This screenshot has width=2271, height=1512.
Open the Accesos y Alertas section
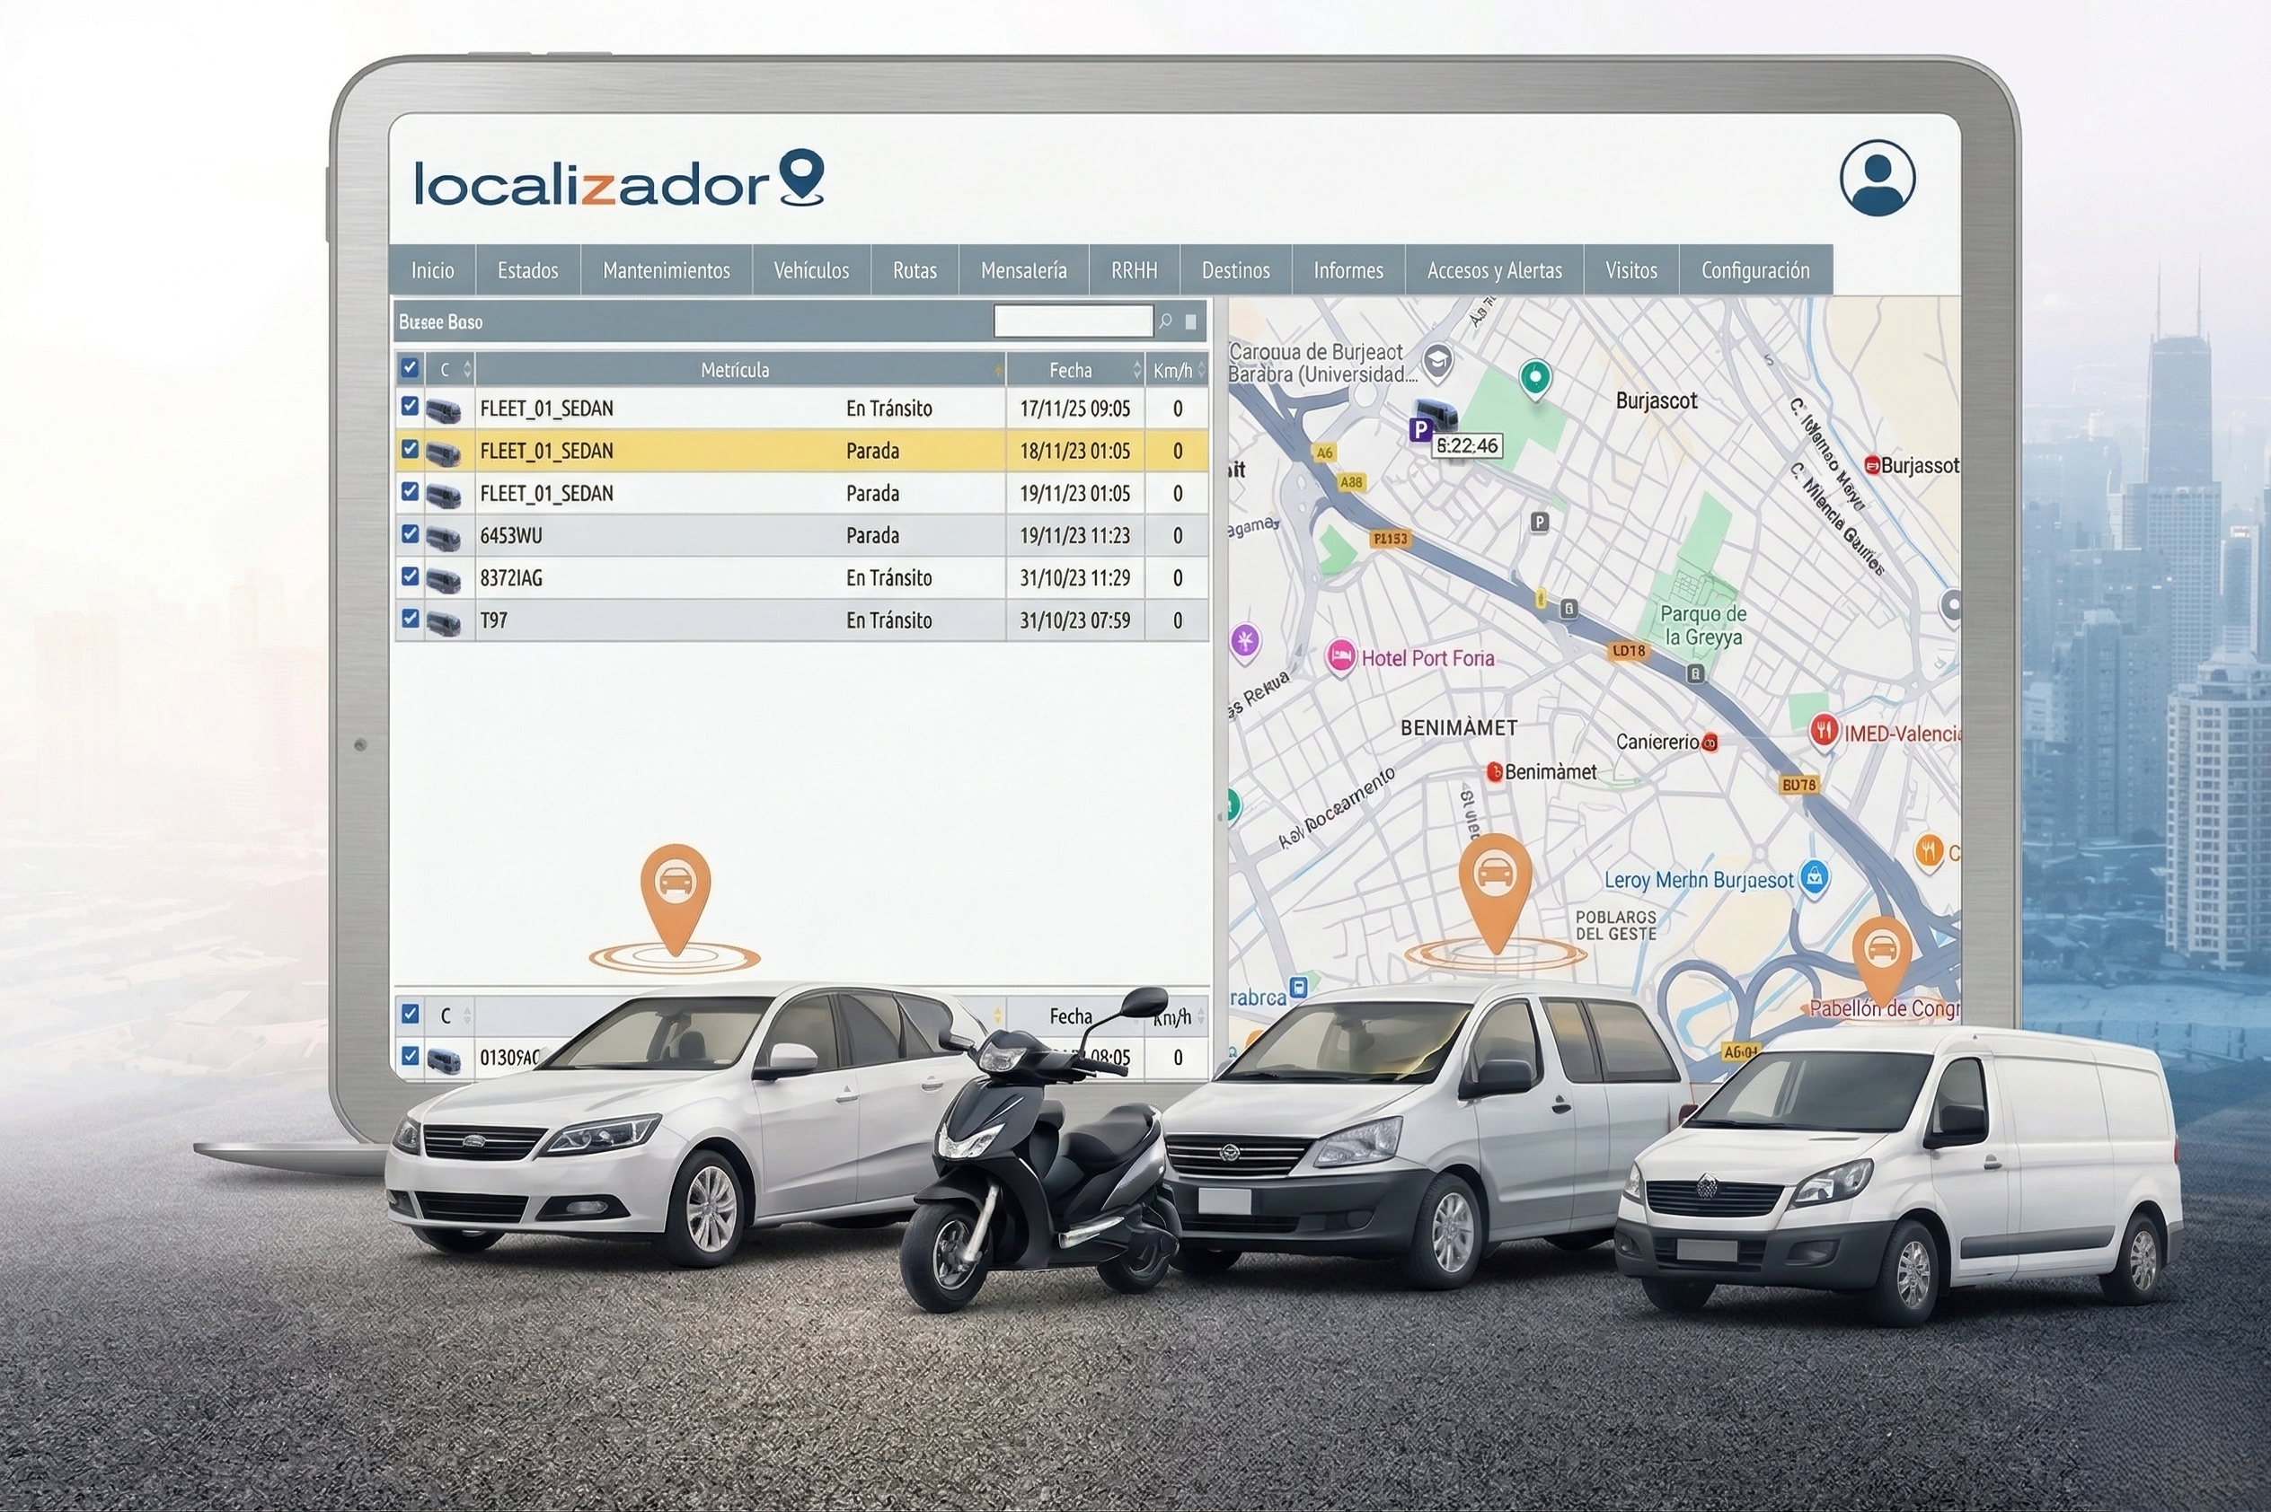[1493, 270]
